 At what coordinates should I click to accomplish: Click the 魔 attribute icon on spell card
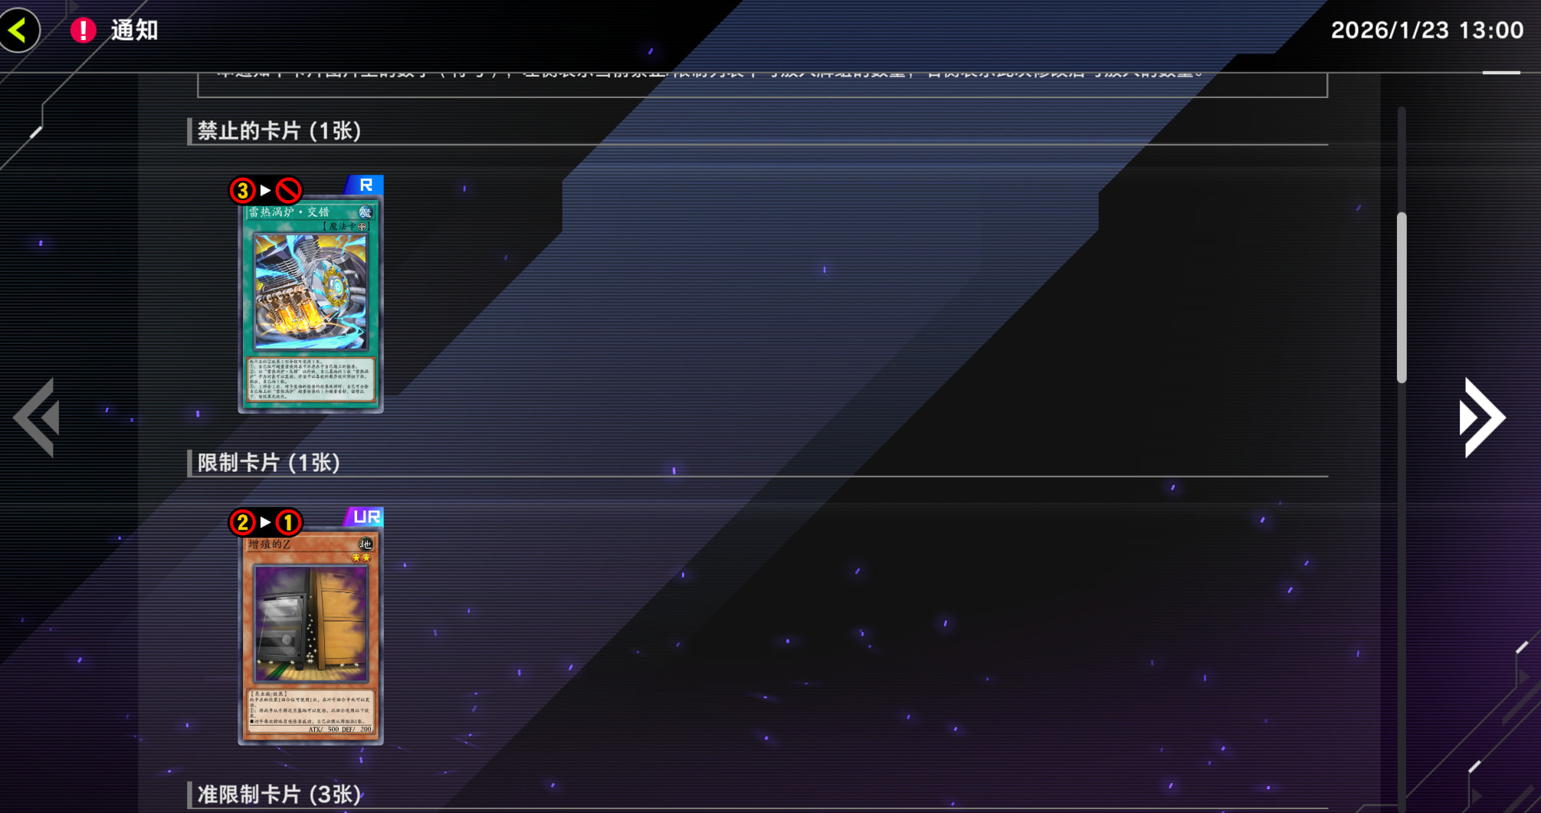tap(366, 212)
